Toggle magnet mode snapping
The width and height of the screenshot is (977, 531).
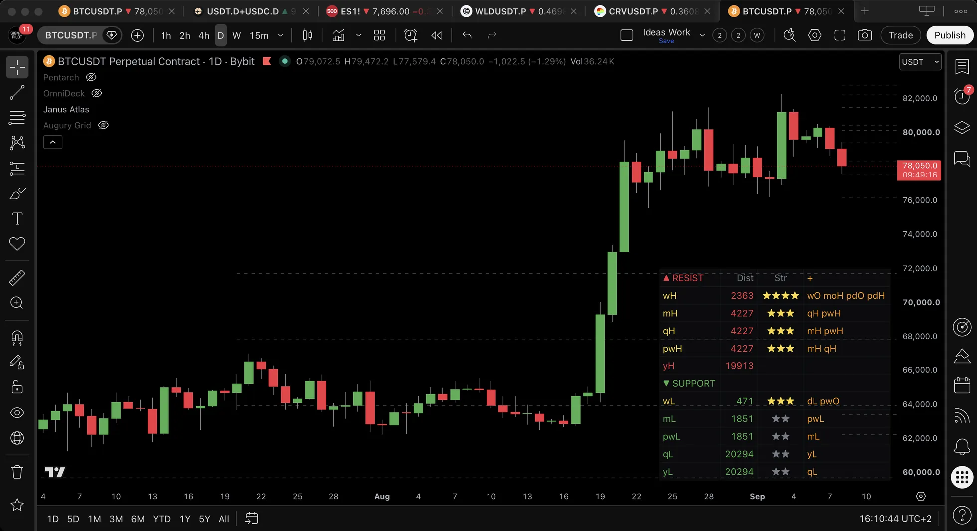click(x=17, y=338)
